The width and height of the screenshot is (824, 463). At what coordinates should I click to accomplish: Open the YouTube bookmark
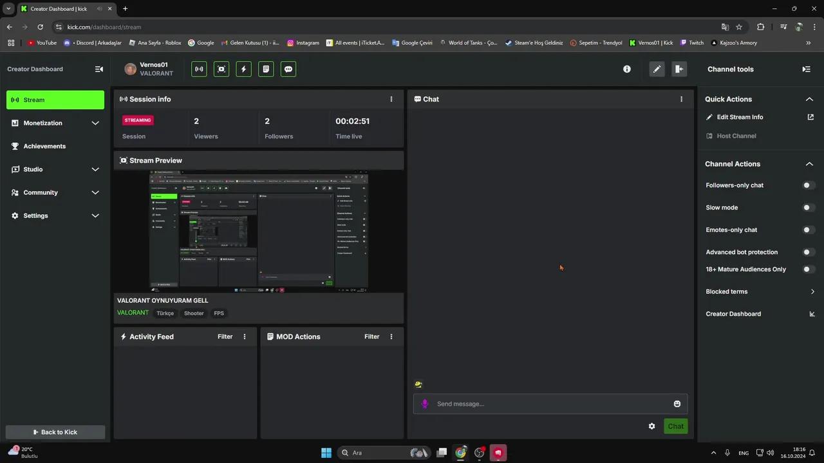pos(42,43)
